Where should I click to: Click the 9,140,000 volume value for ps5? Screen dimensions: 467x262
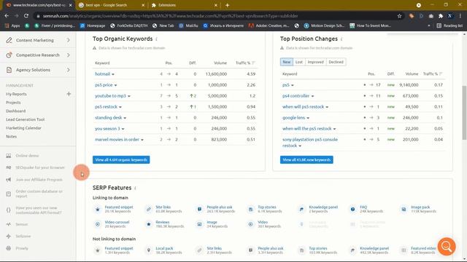pyautogui.click(x=409, y=85)
